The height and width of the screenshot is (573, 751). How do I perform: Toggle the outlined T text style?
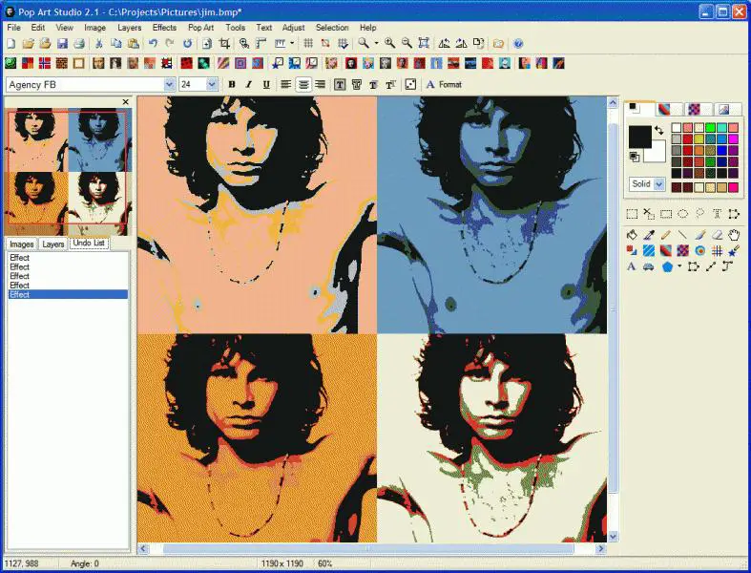click(x=356, y=84)
